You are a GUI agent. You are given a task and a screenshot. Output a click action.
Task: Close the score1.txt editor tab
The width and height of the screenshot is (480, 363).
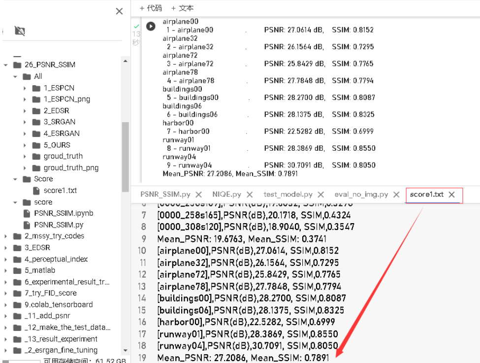pos(451,195)
